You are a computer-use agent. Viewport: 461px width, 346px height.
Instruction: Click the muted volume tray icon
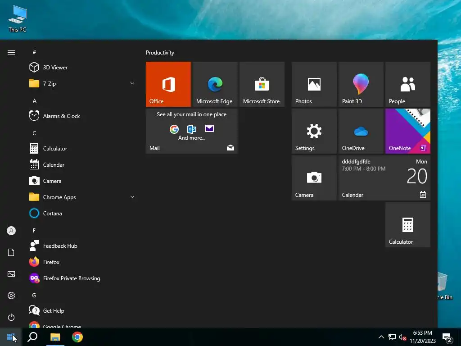[x=403, y=337]
